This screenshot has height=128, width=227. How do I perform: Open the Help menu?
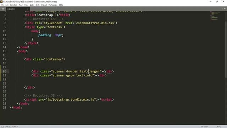point(61,5)
